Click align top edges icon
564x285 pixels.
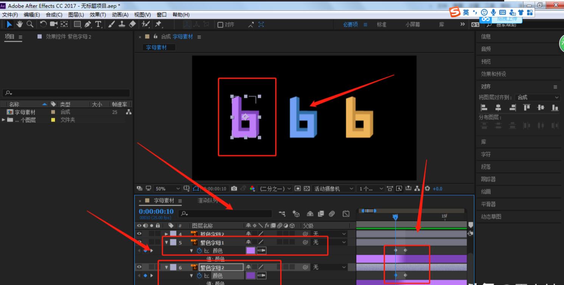point(527,107)
